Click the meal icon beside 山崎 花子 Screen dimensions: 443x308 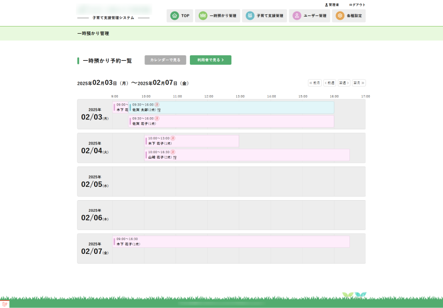(x=175, y=158)
